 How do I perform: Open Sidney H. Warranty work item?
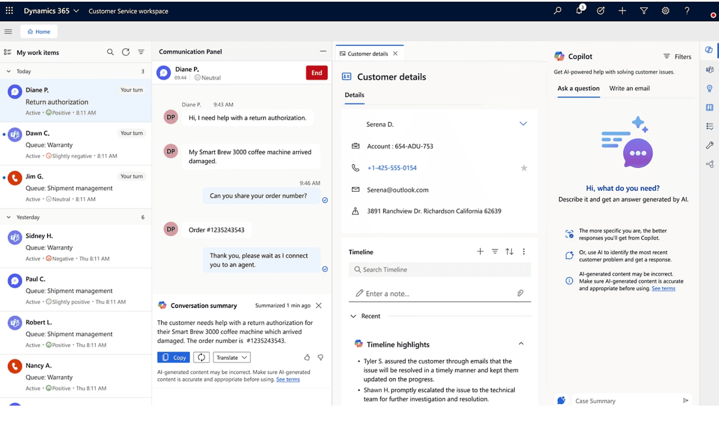pos(75,247)
